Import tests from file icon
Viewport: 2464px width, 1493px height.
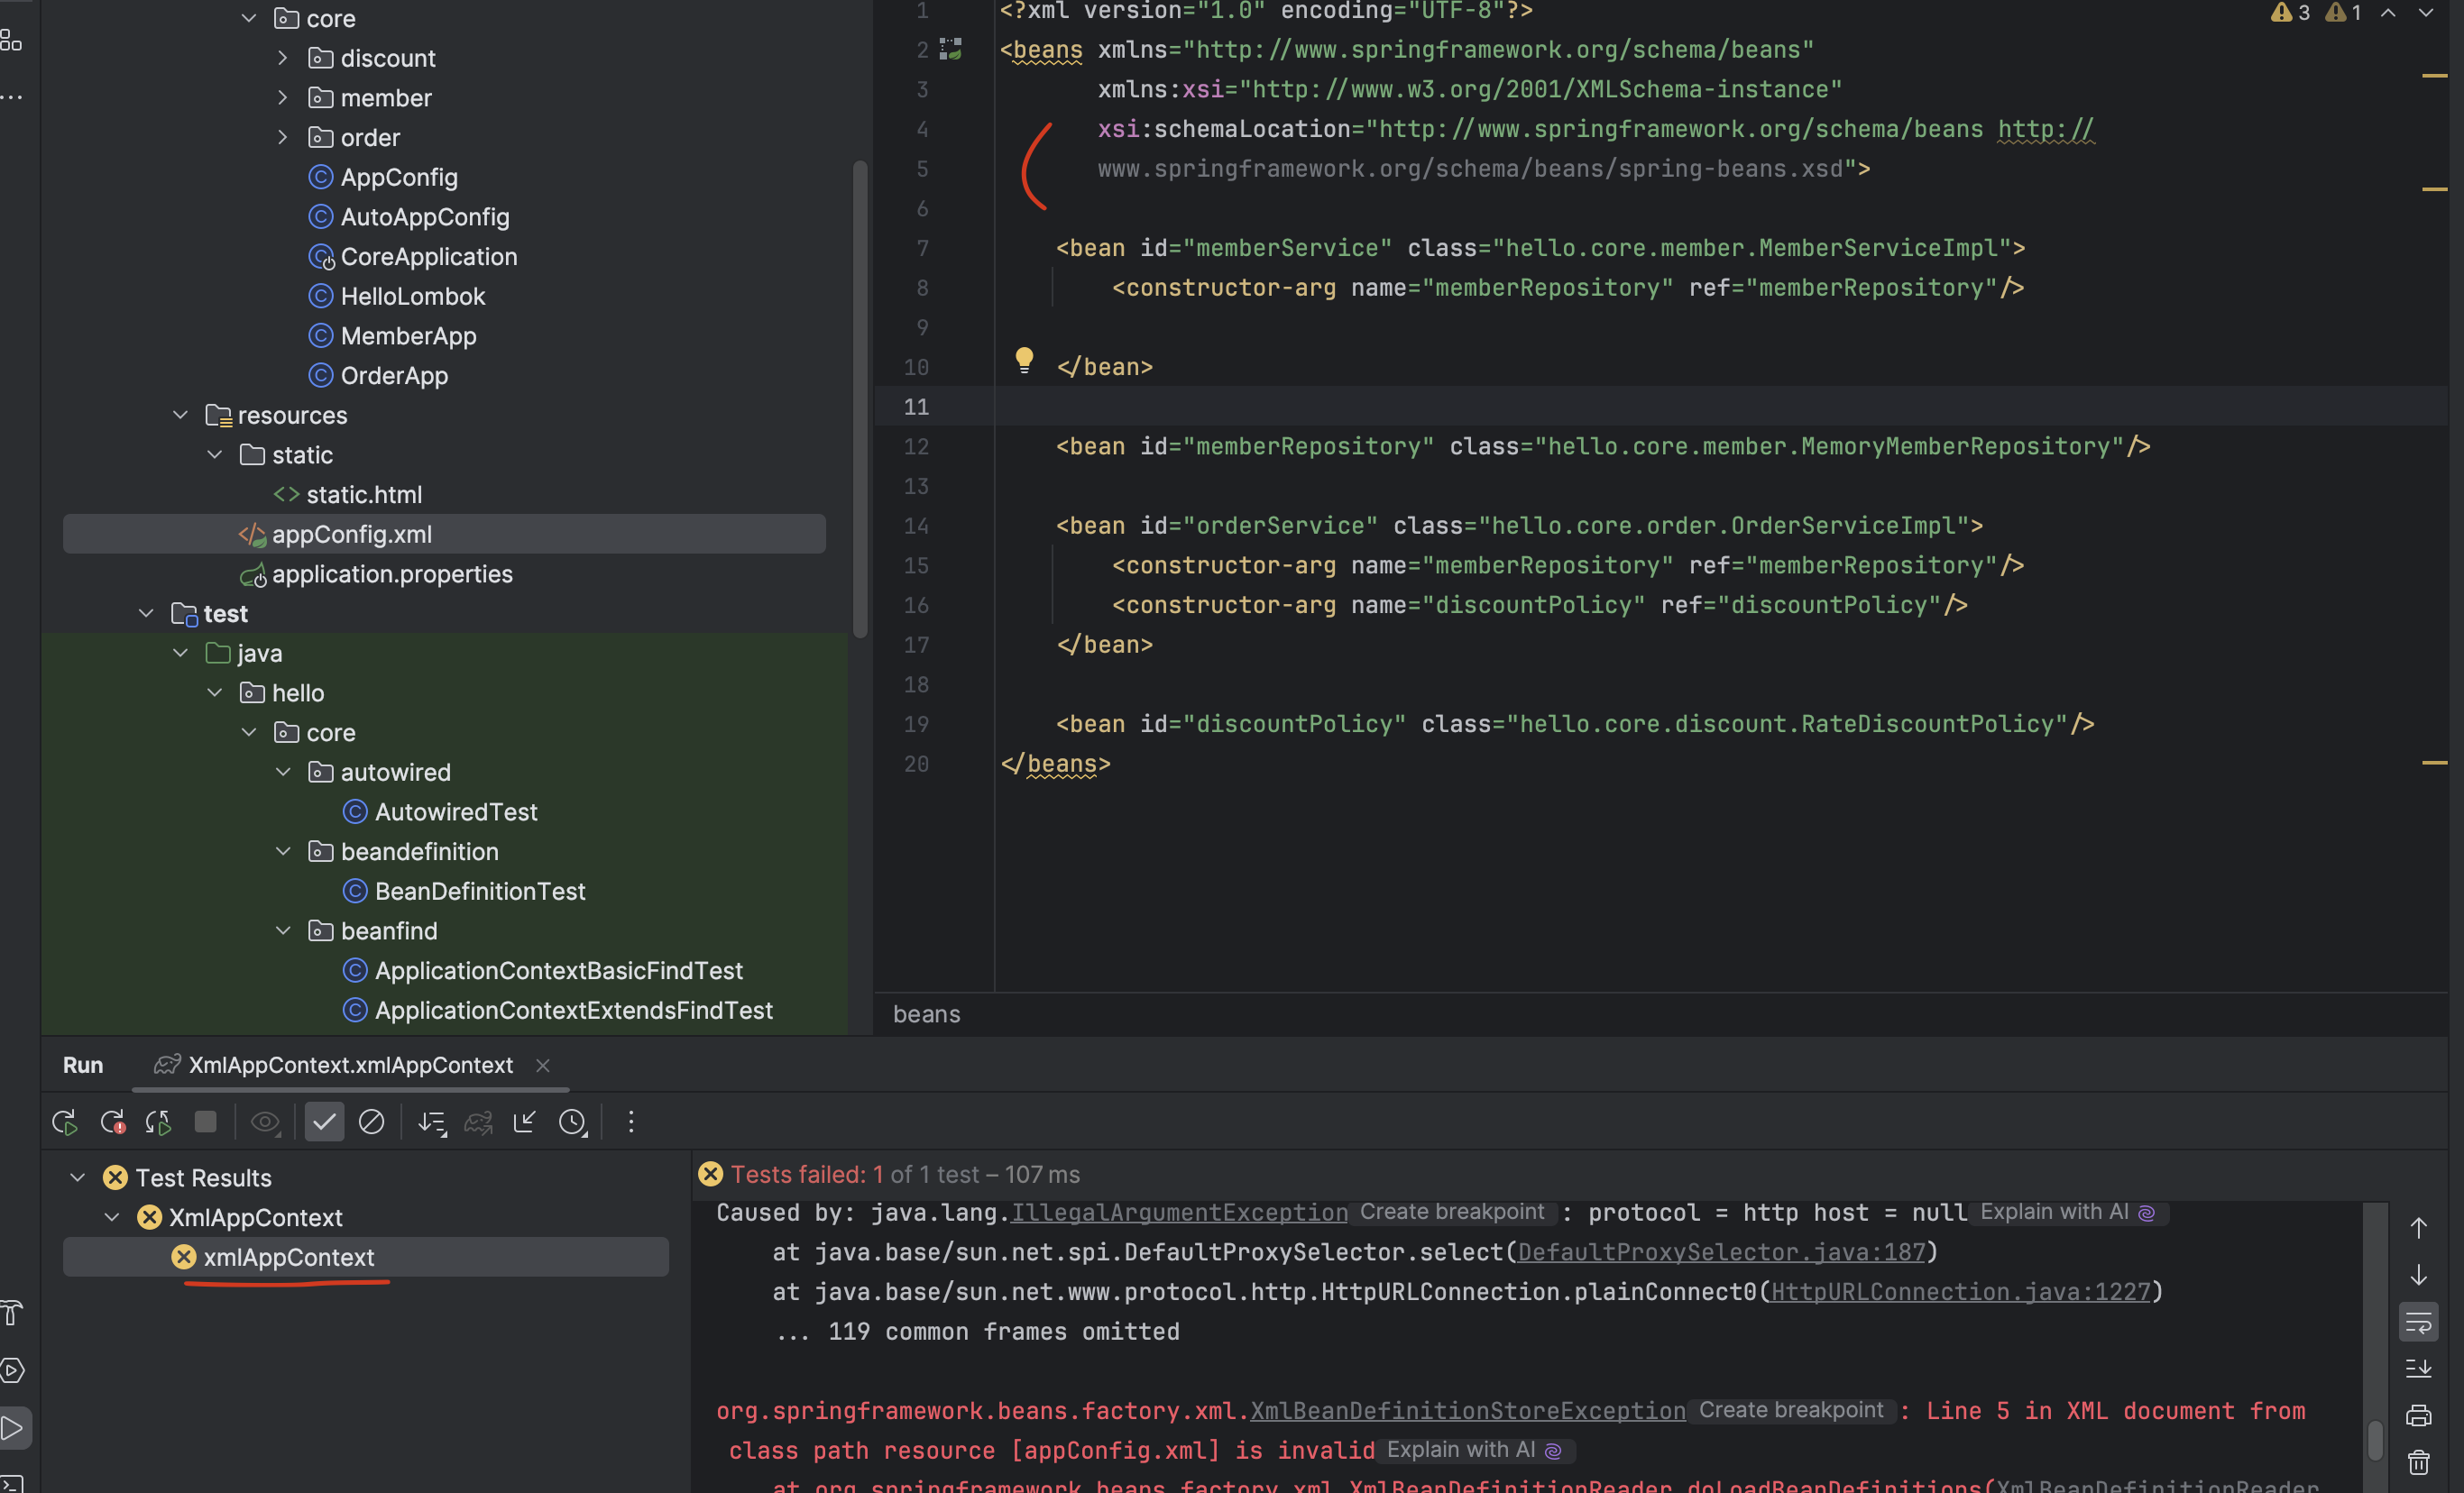tap(524, 1122)
